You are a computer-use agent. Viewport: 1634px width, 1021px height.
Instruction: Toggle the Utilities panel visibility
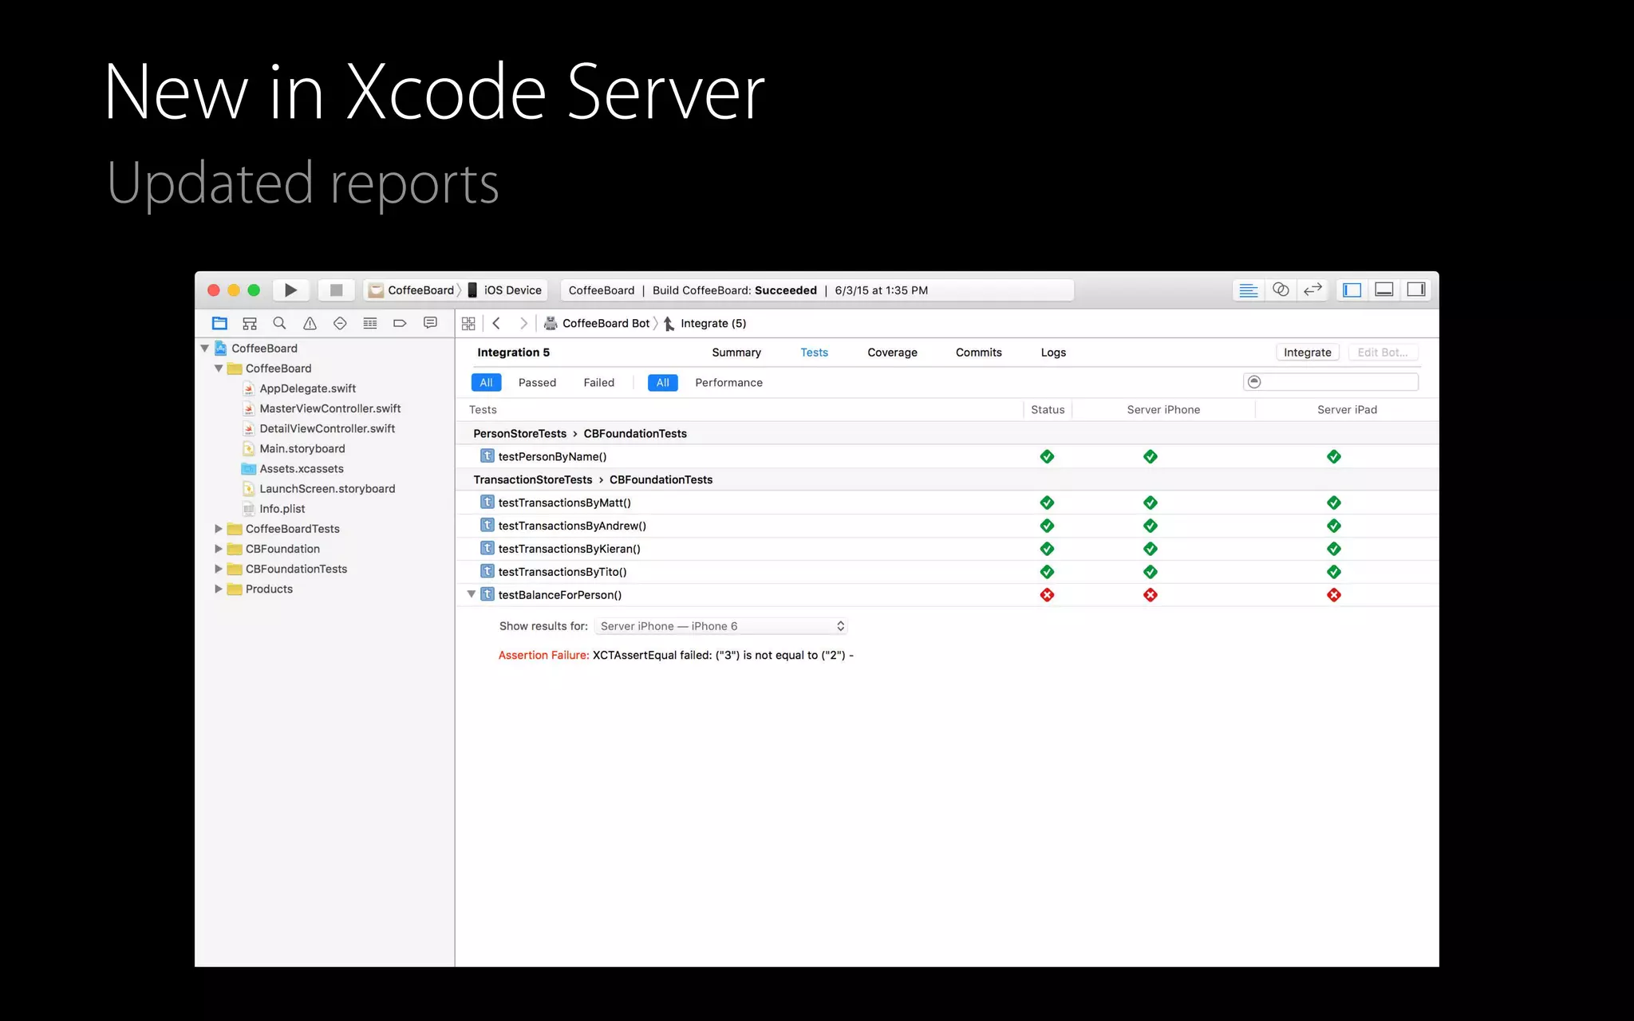1416,290
